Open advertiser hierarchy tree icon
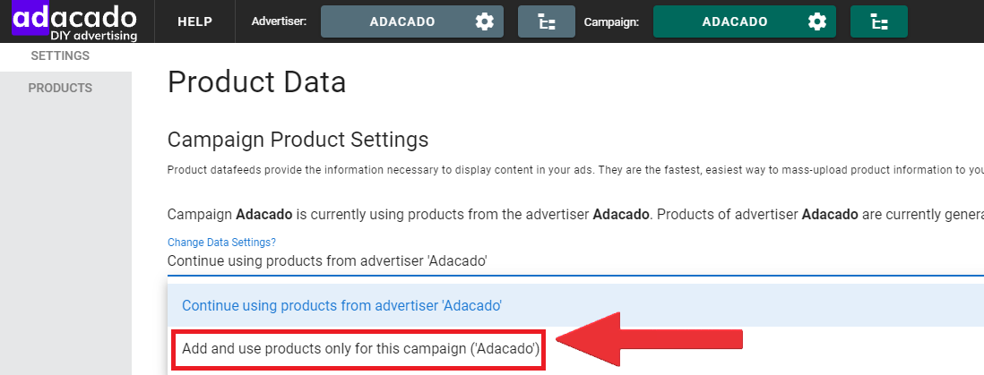 [547, 22]
